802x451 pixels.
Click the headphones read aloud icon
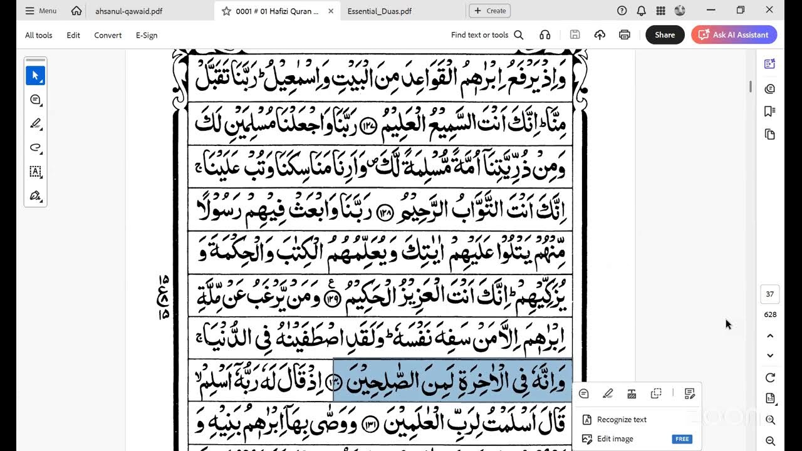[x=545, y=35]
